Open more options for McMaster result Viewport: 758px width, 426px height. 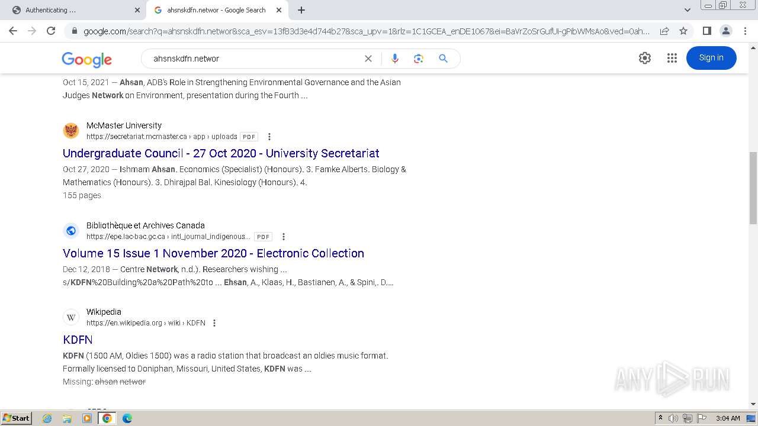pos(269,137)
